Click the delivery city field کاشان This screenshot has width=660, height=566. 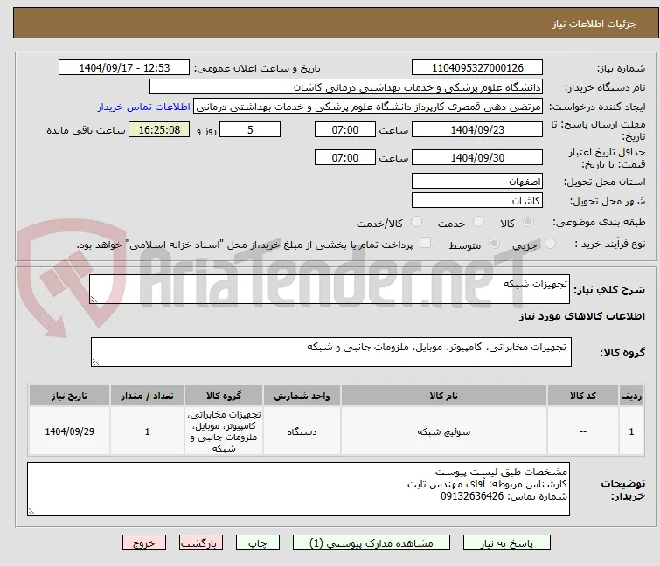[477, 200]
